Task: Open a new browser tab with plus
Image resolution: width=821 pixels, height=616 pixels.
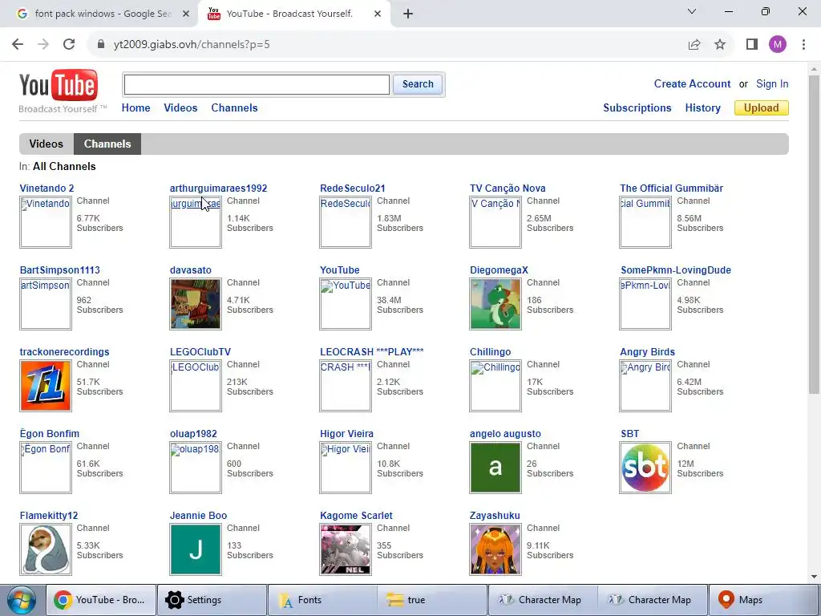Action: click(408, 14)
